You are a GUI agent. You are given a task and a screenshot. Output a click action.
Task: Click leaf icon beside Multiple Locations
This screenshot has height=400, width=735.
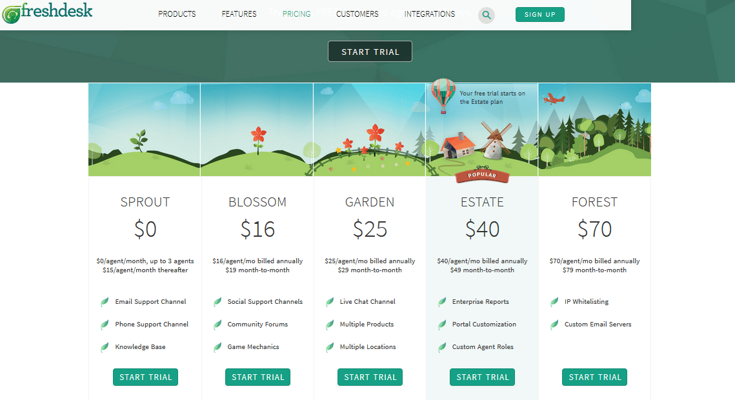pos(330,347)
